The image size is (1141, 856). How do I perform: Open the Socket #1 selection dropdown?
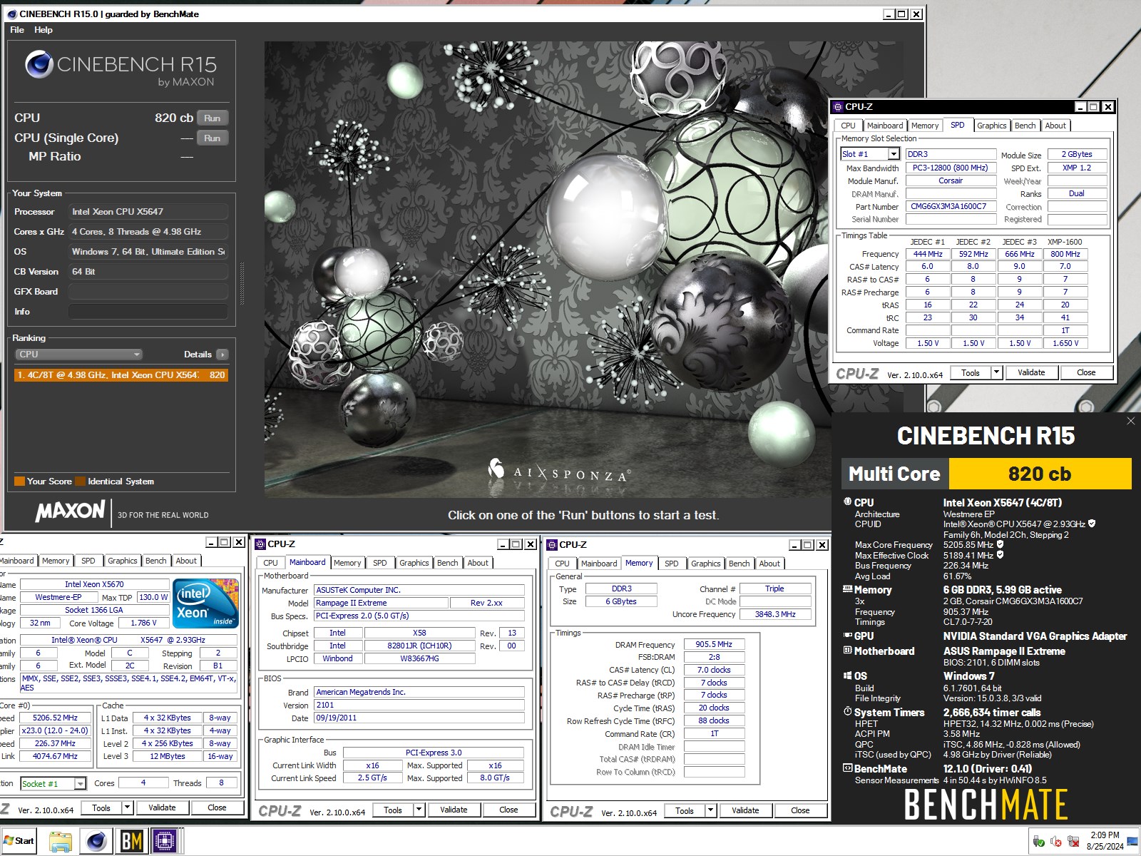coord(80,783)
